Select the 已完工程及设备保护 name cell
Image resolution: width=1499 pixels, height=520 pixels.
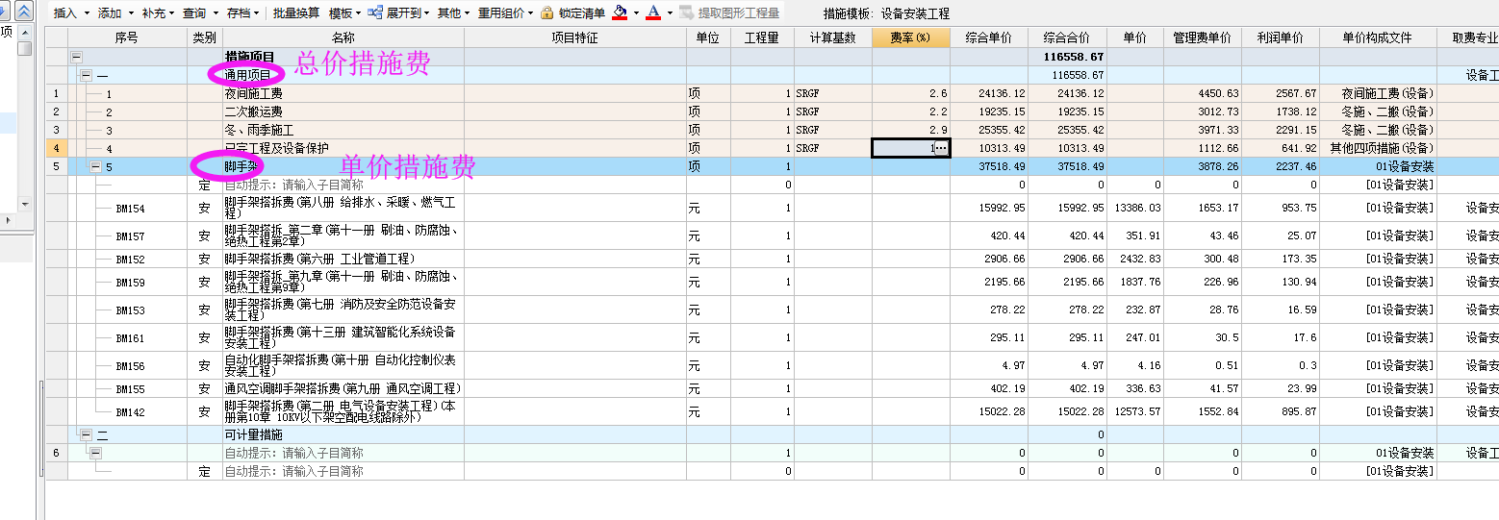click(x=343, y=148)
